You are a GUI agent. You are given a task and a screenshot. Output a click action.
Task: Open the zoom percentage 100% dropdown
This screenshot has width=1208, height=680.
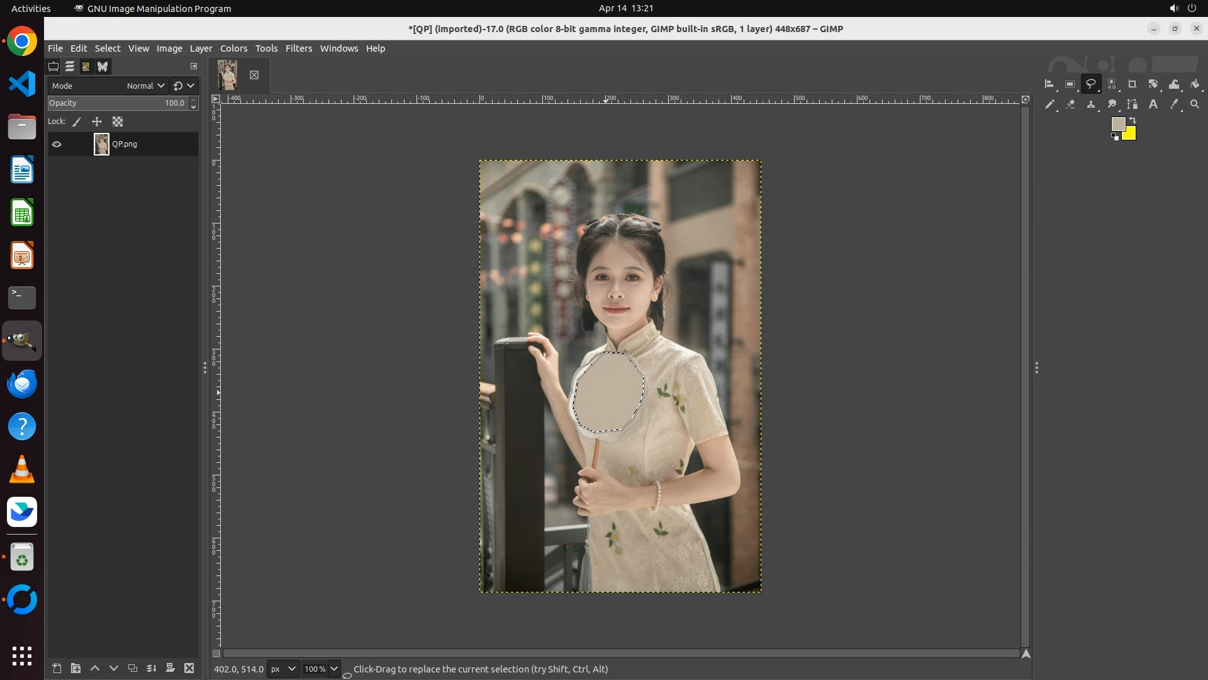pyautogui.click(x=334, y=669)
